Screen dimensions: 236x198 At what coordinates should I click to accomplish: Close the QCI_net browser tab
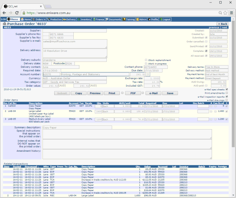tap(41, 6)
